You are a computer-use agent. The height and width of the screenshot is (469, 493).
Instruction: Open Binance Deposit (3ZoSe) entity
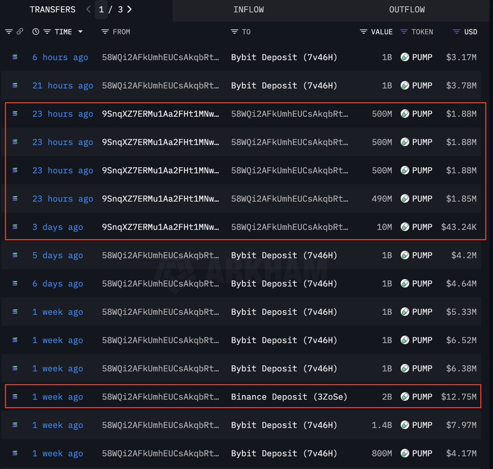click(x=289, y=397)
